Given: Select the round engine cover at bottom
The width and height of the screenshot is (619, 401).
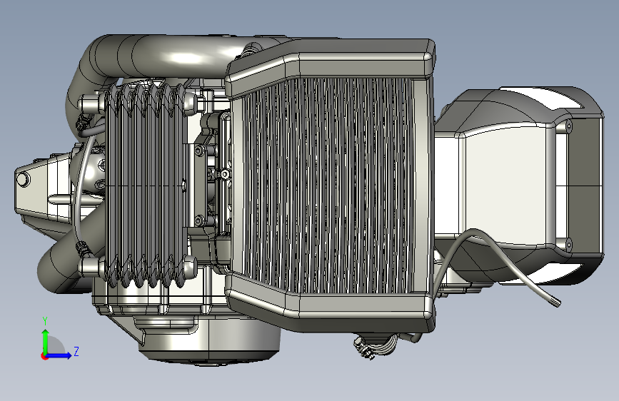Looking at the screenshot, I should [209, 340].
